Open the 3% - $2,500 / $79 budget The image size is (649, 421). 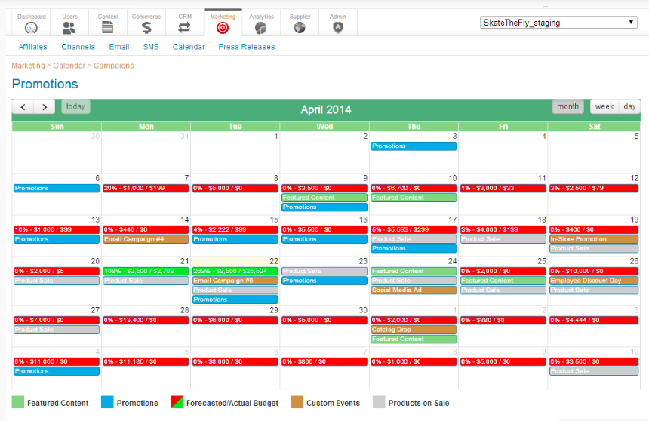pos(594,188)
